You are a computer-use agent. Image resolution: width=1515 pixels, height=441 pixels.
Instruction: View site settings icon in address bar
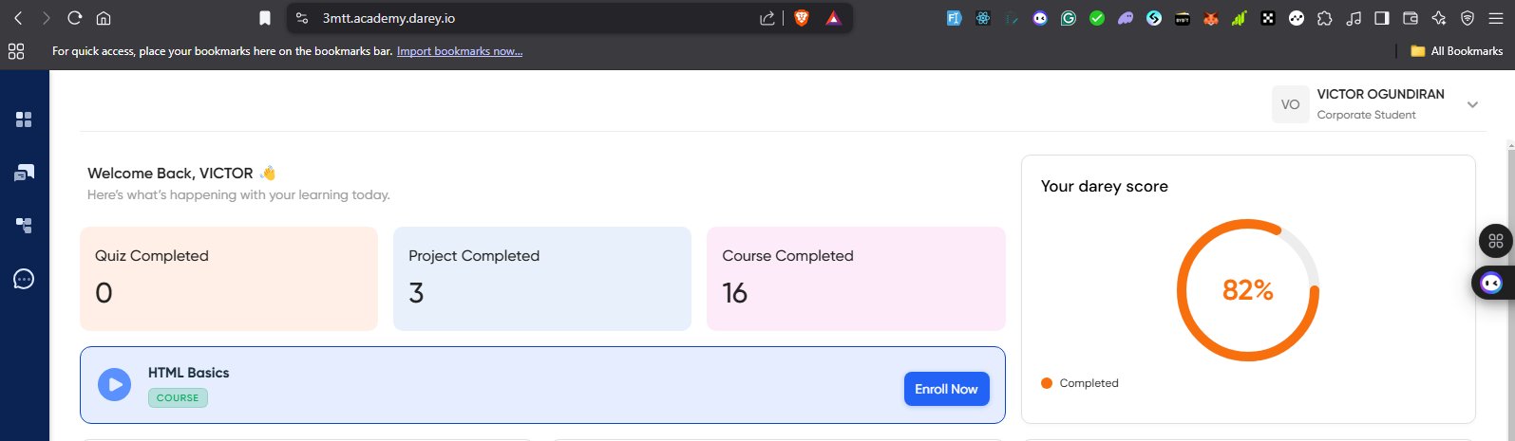(x=302, y=18)
